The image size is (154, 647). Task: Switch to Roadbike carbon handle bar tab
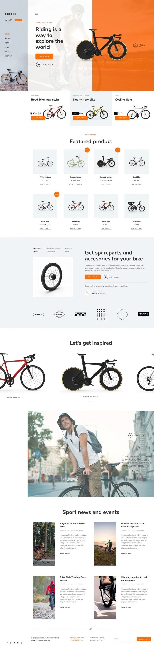pos(53,250)
